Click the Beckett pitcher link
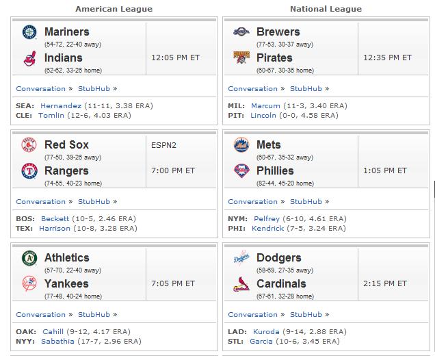This screenshot has width=435, height=356. point(55,218)
